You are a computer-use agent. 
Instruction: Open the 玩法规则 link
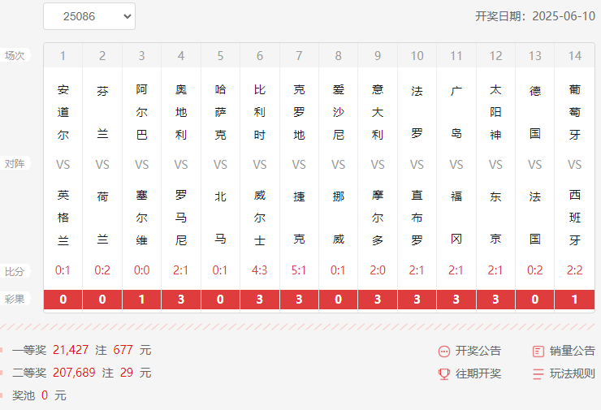click(573, 373)
